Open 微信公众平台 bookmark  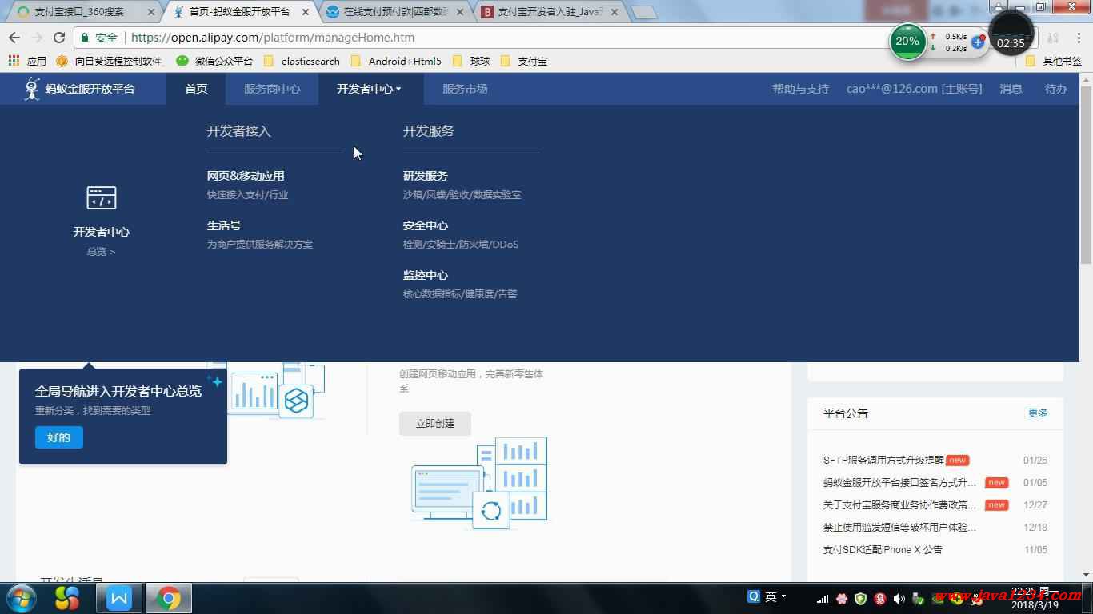[x=215, y=61]
